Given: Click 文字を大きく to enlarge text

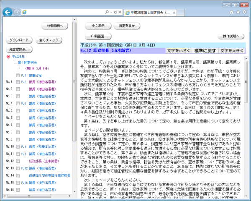Looking at the screenshot, I should pyautogui.click(x=232, y=51).
